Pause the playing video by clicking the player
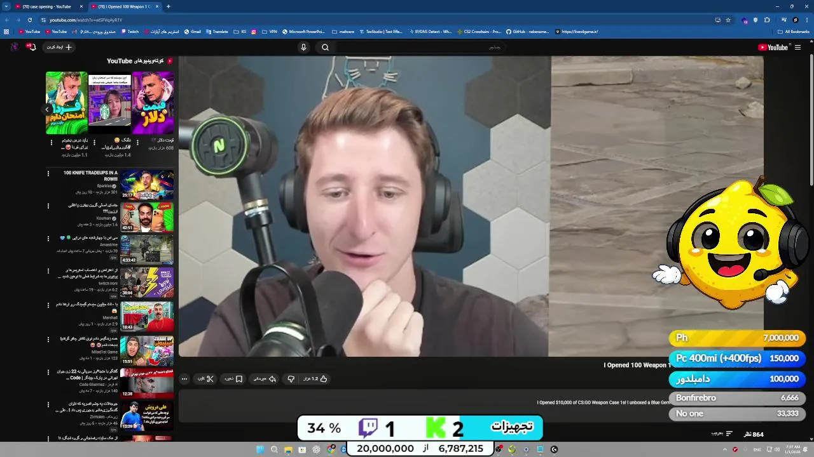The height and width of the screenshot is (457, 814). (471, 206)
